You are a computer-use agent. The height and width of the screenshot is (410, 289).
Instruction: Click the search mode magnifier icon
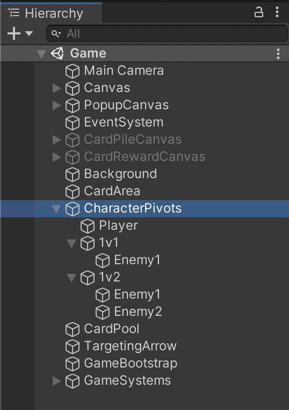(x=56, y=34)
